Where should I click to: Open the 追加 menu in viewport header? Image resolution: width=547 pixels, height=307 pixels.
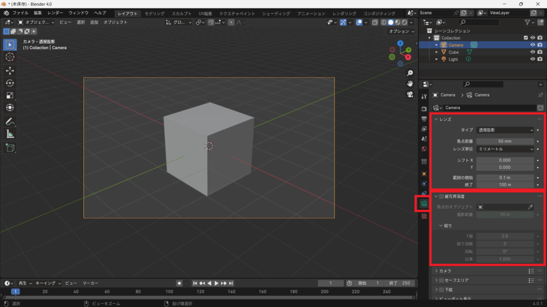click(94, 22)
